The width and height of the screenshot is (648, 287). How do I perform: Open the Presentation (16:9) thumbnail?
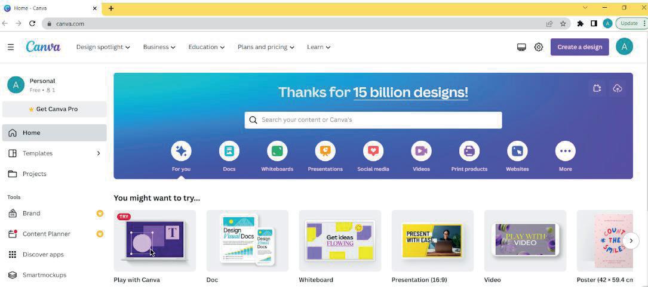(x=432, y=240)
